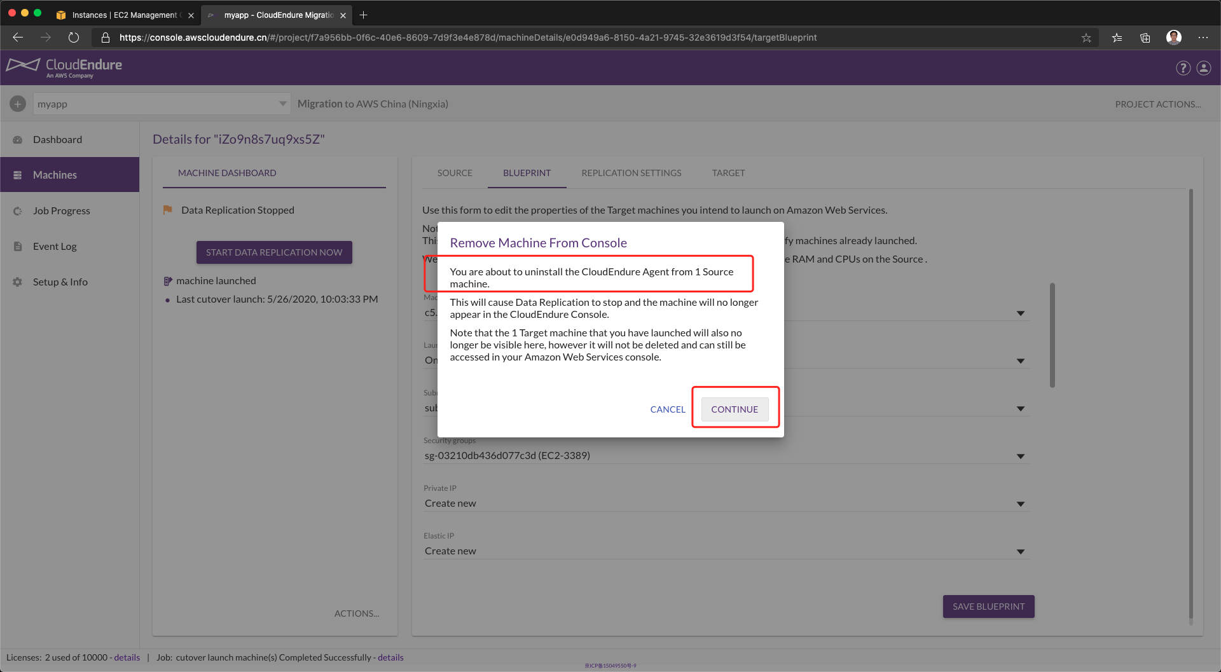Open Event Log in sidebar
Viewport: 1221px width, 672px height.
[55, 246]
